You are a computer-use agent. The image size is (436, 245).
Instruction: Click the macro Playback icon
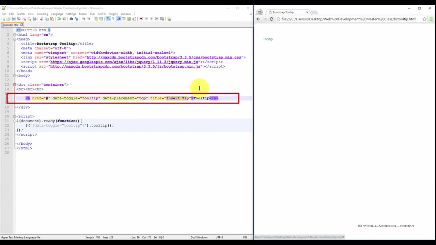[x=152, y=19]
